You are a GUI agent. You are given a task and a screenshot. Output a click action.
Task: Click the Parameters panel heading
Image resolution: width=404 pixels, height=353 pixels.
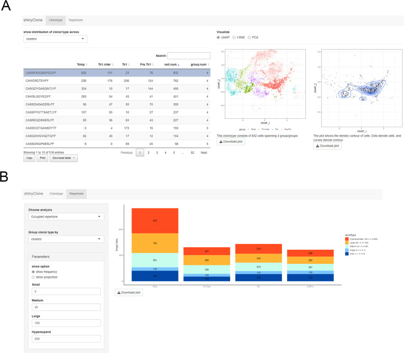[x=66, y=257]
